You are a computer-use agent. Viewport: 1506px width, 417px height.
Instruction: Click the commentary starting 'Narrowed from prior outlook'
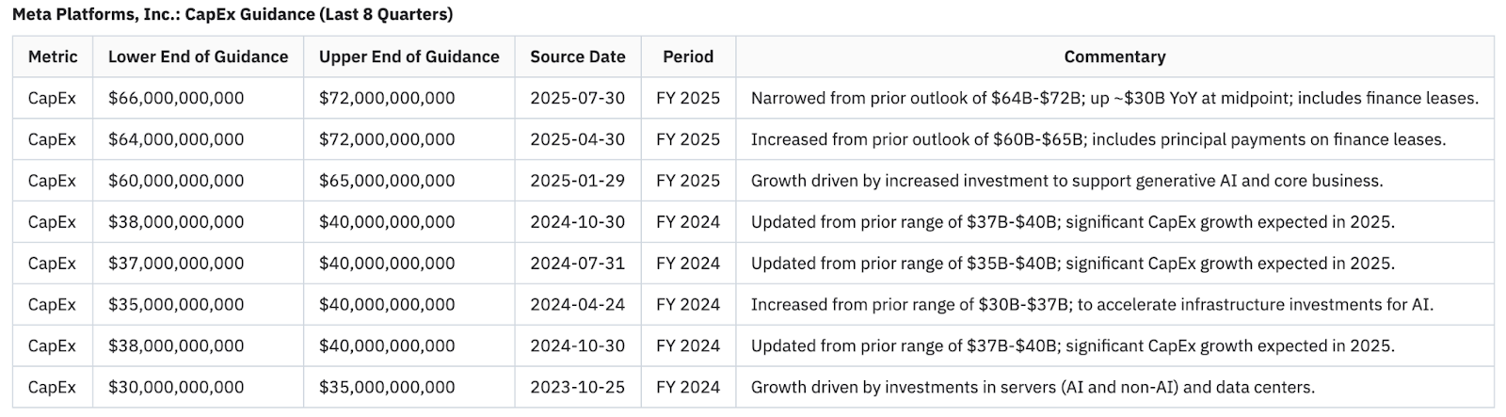point(1114,98)
